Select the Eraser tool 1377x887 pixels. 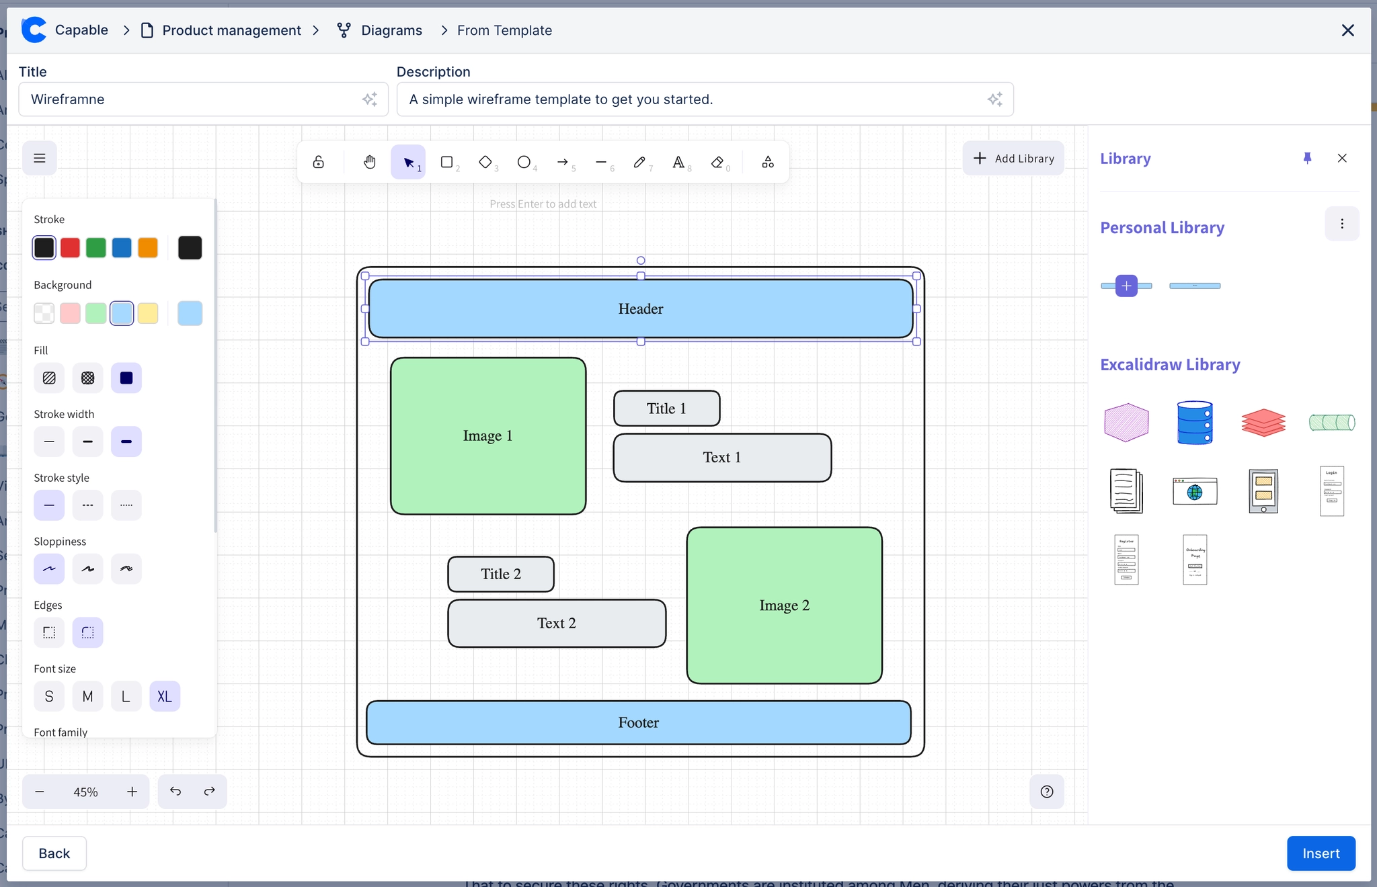717,162
